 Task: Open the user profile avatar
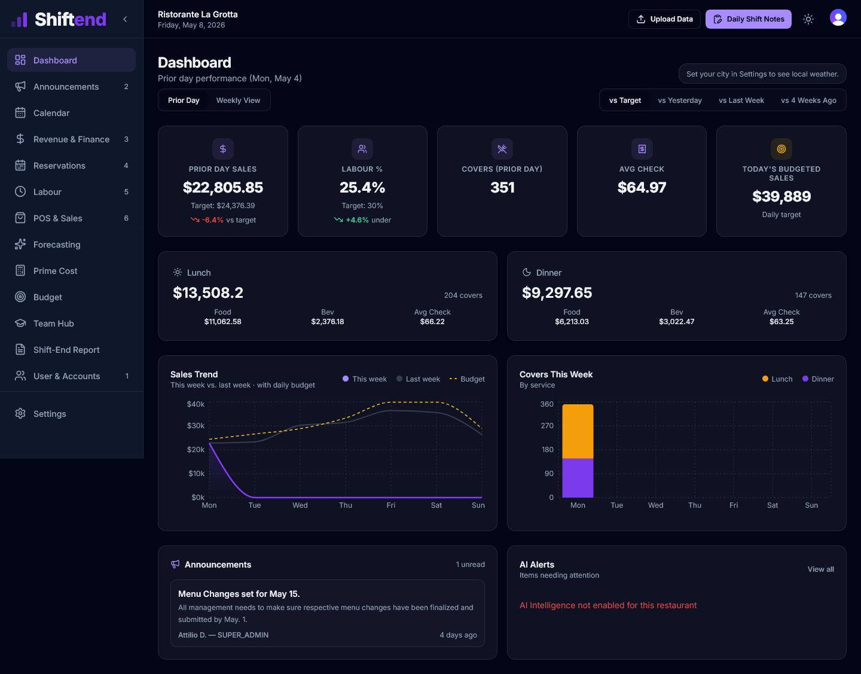coord(838,18)
